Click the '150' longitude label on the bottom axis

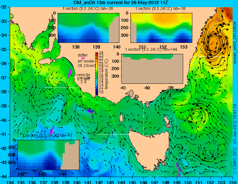[x=188, y=182]
